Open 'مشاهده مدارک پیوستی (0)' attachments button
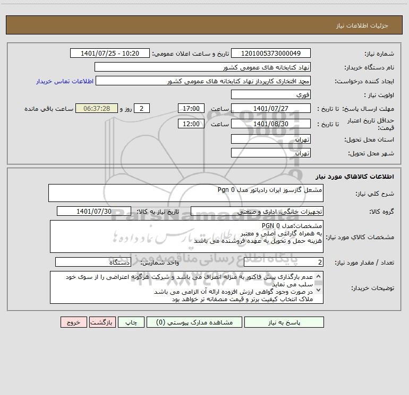This screenshot has width=409, height=395. tap(194, 322)
